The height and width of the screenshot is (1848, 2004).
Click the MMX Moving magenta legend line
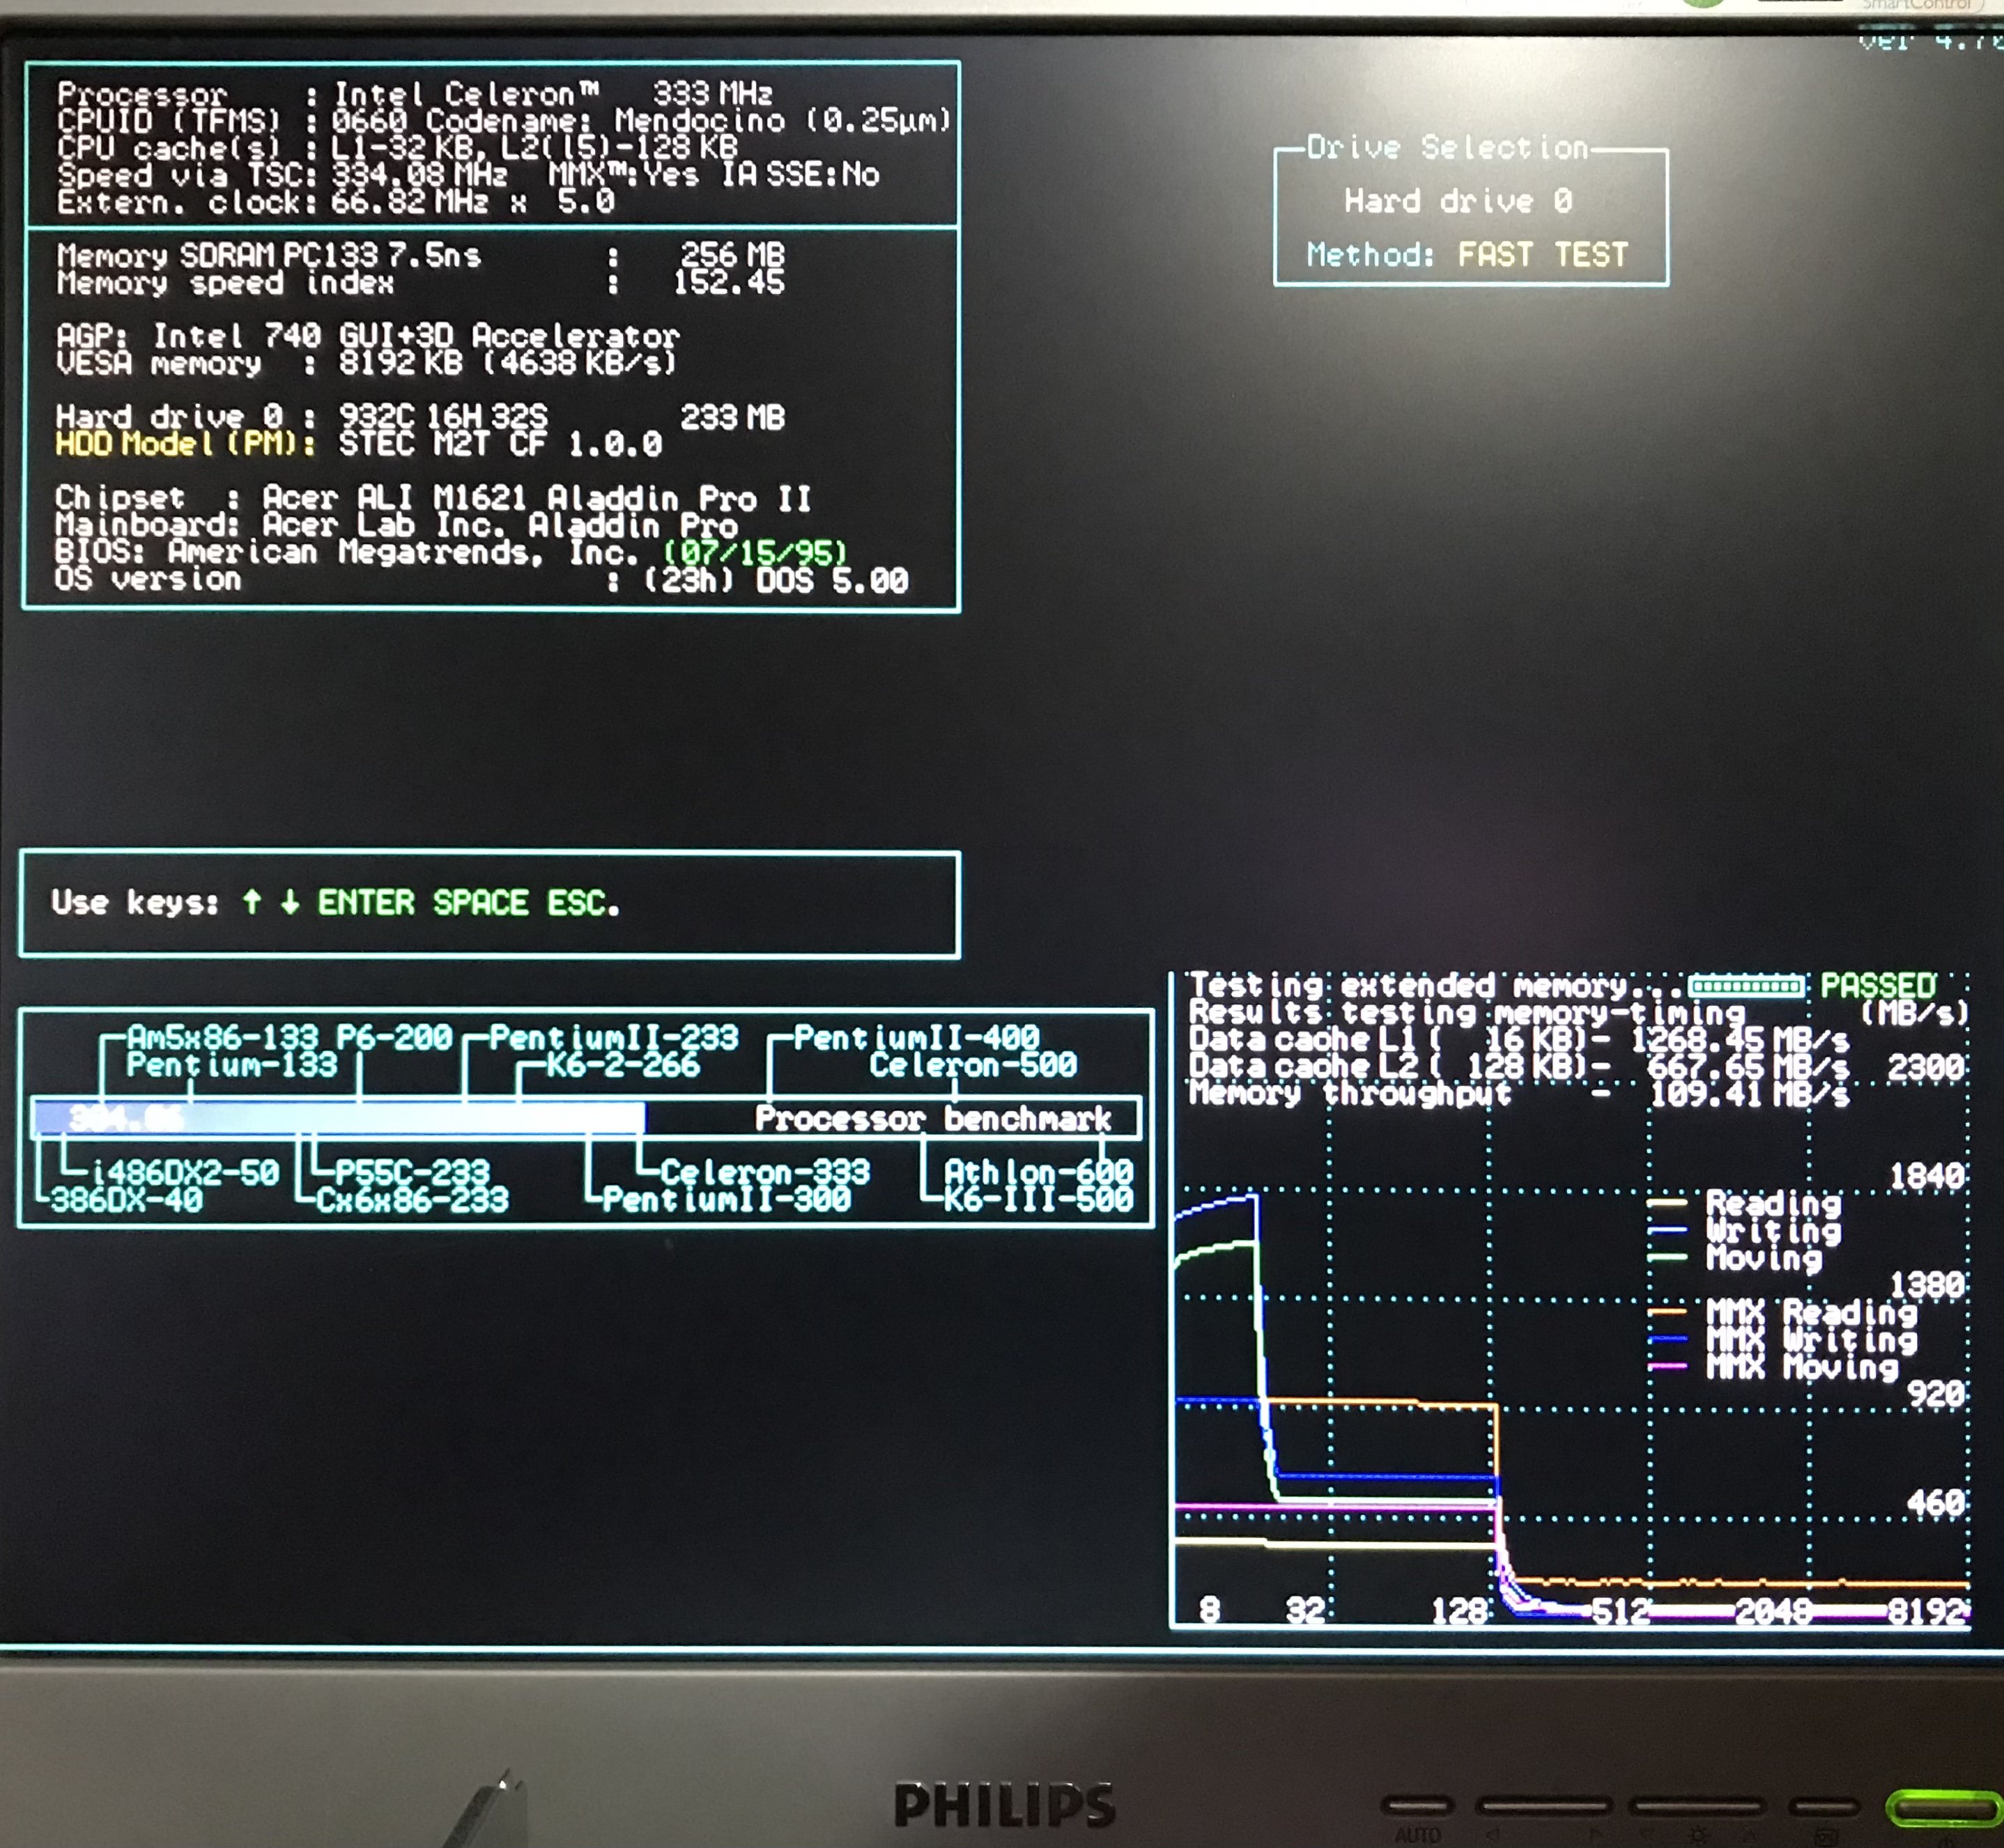[x=1667, y=1366]
